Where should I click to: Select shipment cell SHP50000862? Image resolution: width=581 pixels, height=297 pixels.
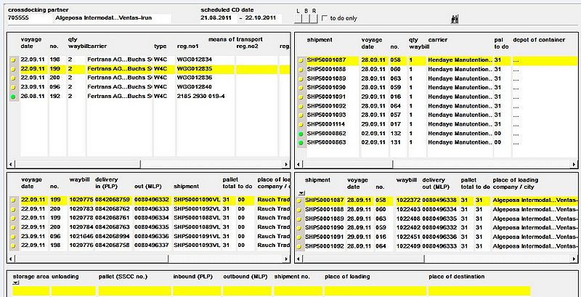[x=333, y=134]
